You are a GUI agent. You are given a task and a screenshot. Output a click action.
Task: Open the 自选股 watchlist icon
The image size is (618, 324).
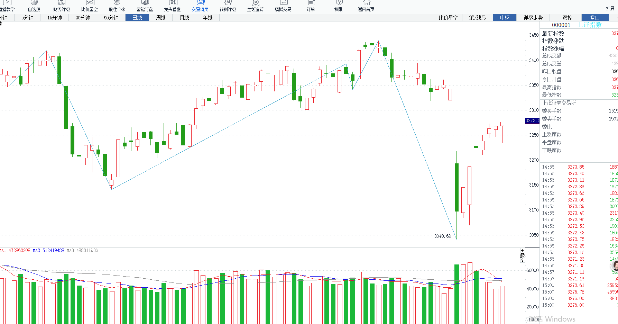tap(34, 3)
